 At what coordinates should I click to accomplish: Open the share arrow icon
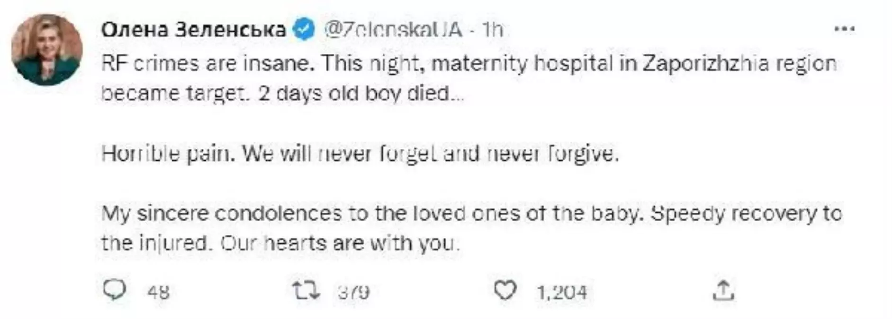(723, 290)
